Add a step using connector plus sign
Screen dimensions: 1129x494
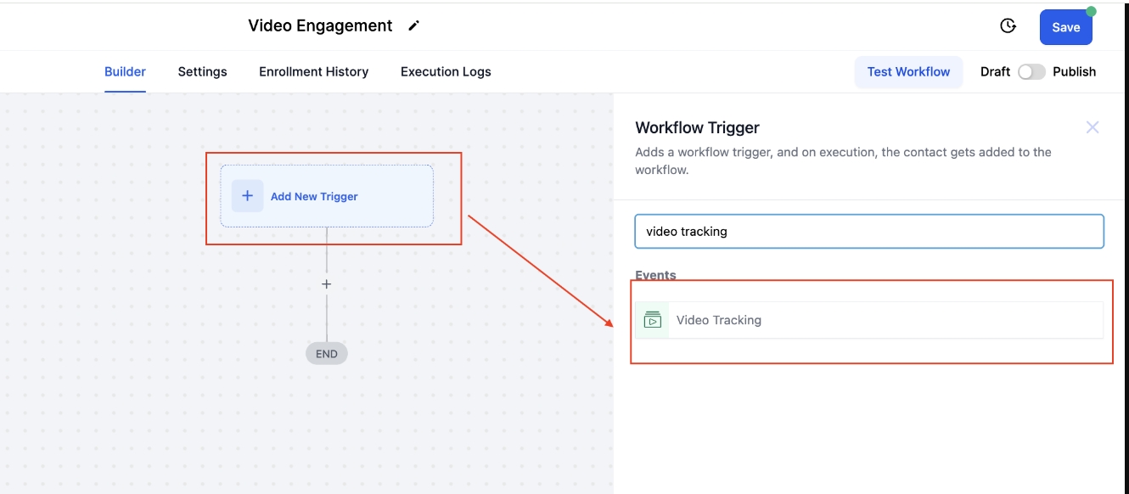[x=326, y=284]
